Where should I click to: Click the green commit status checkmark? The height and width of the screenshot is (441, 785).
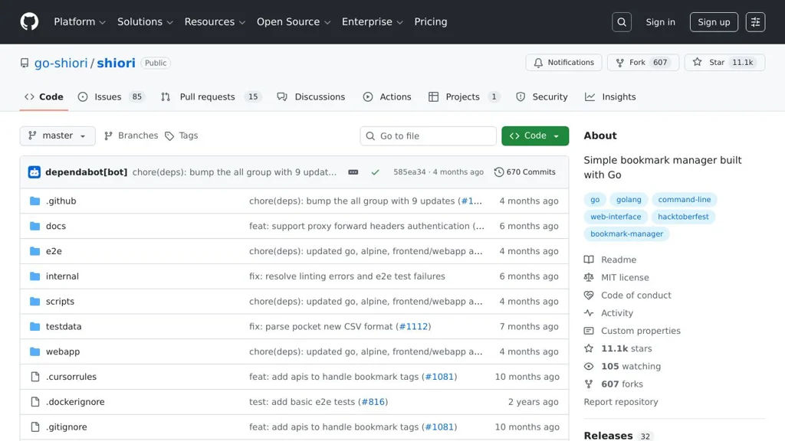pyautogui.click(x=375, y=172)
